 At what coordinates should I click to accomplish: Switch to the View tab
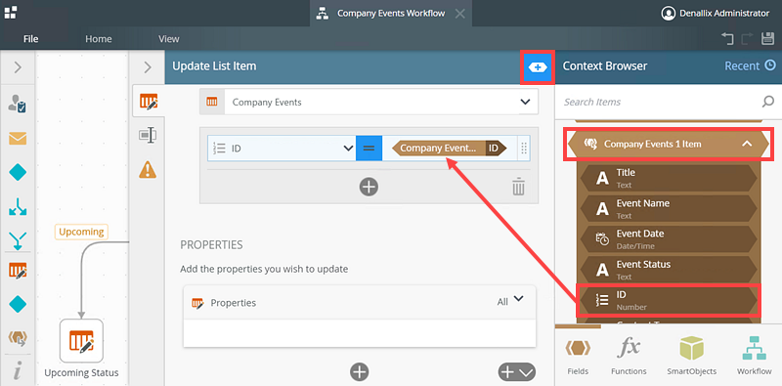tap(168, 39)
